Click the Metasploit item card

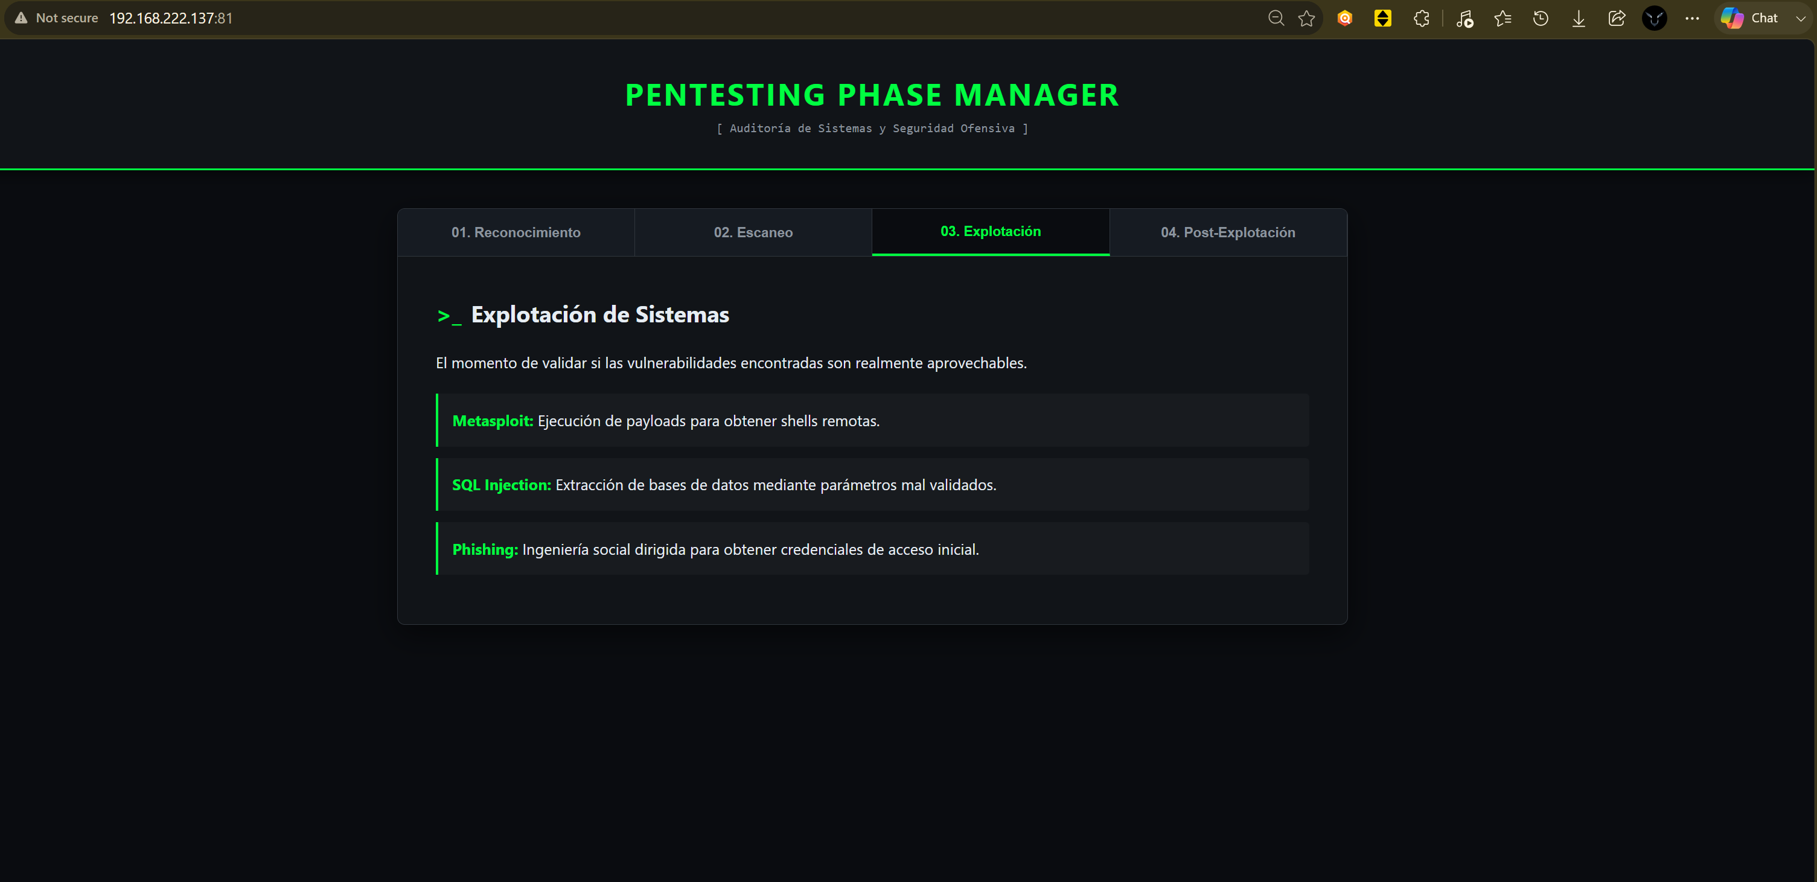(872, 421)
